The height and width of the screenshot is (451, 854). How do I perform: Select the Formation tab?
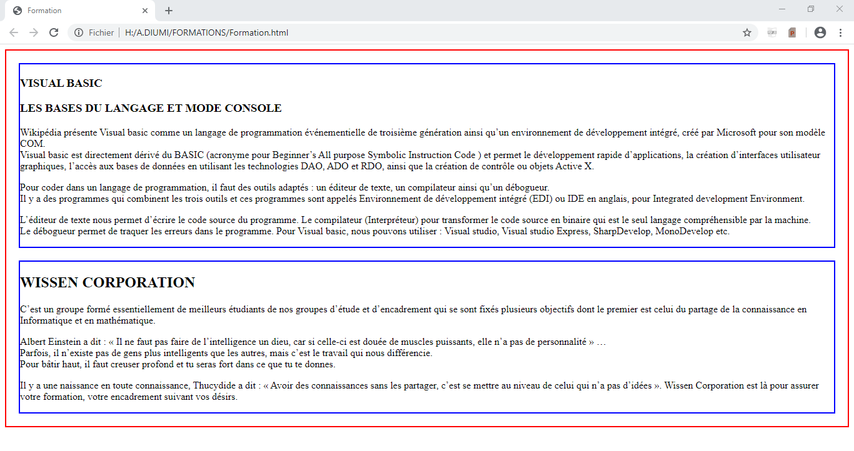pyautogui.click(x=79, y=11)
